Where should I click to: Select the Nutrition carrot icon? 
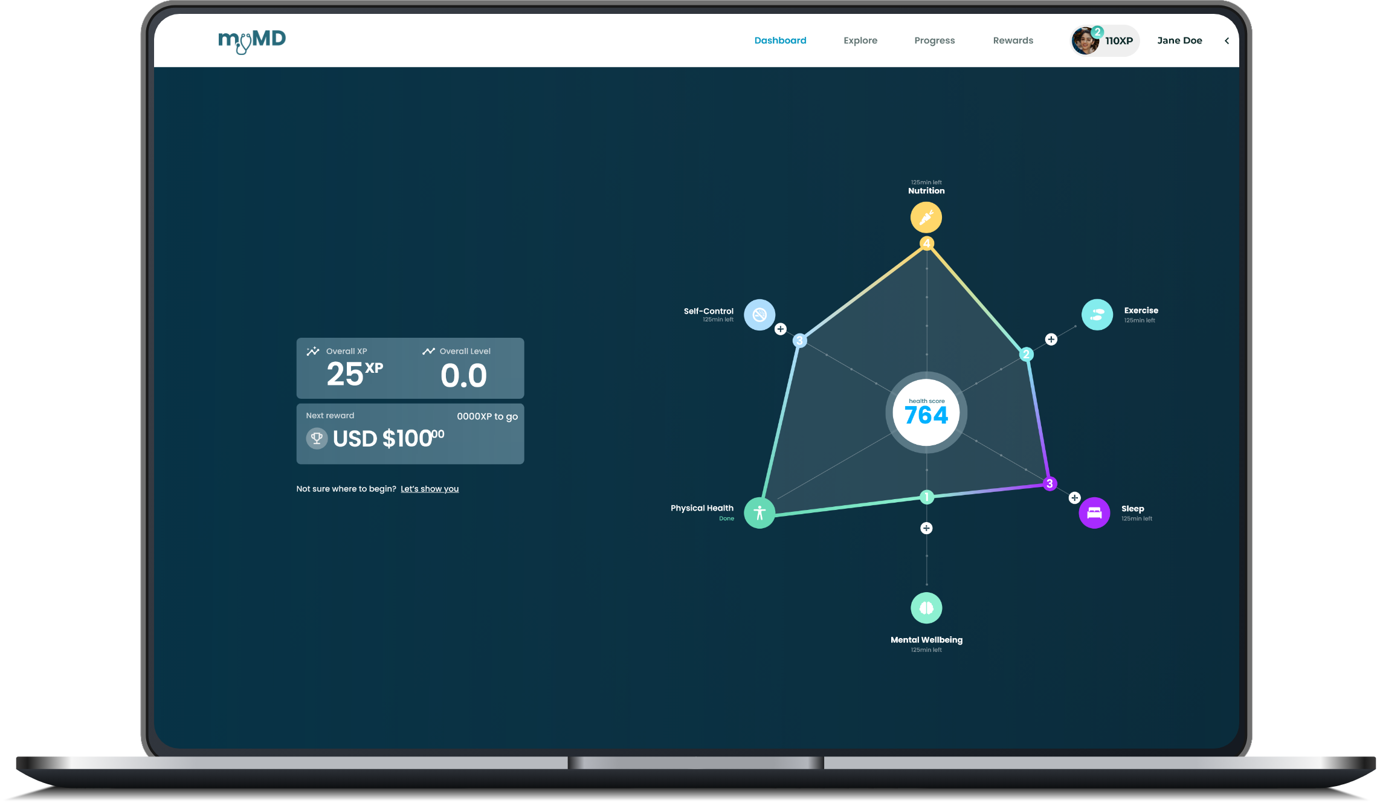pos(926,218)
